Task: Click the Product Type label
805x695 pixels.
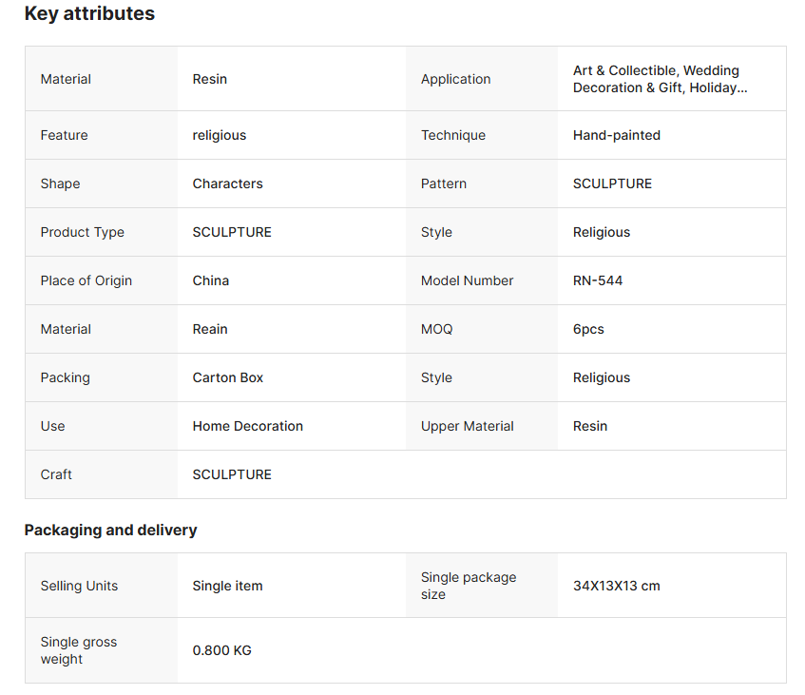Action: (x=82, y=232)
